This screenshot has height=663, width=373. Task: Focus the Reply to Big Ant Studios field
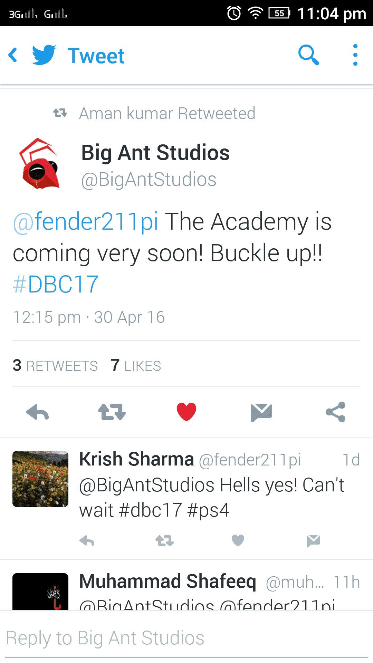[186, 638]
